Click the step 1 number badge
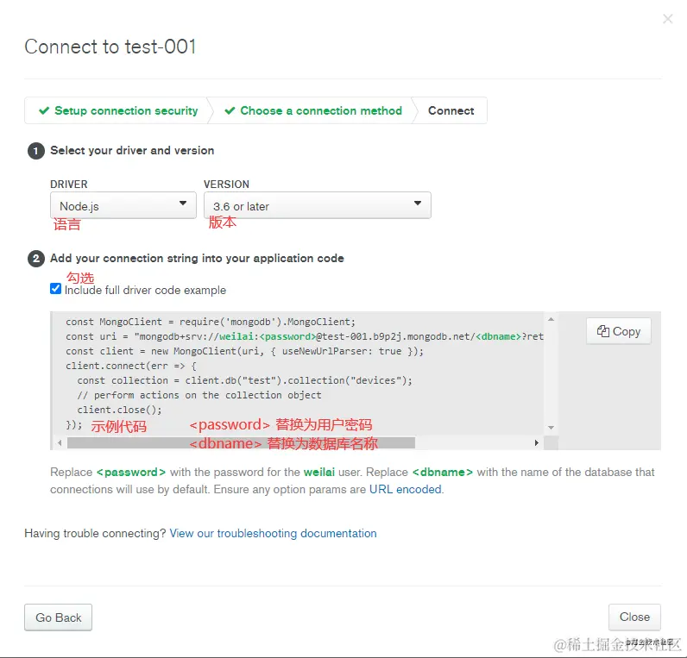Screen dimensions: 687x658 pos(36,151)
